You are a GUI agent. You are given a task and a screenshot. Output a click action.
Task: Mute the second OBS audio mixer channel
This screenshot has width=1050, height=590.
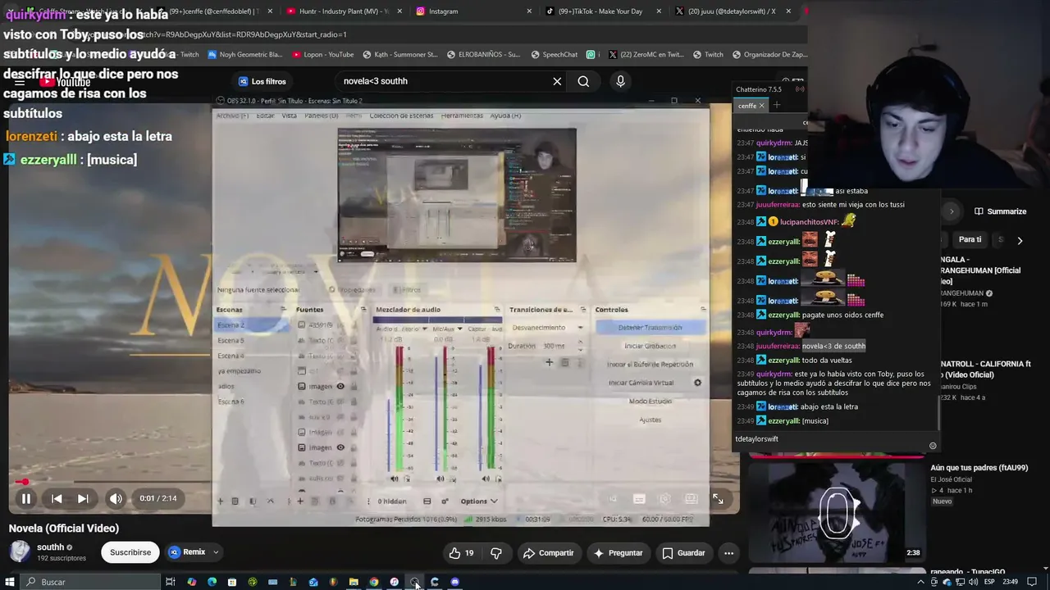coord(440,479)
